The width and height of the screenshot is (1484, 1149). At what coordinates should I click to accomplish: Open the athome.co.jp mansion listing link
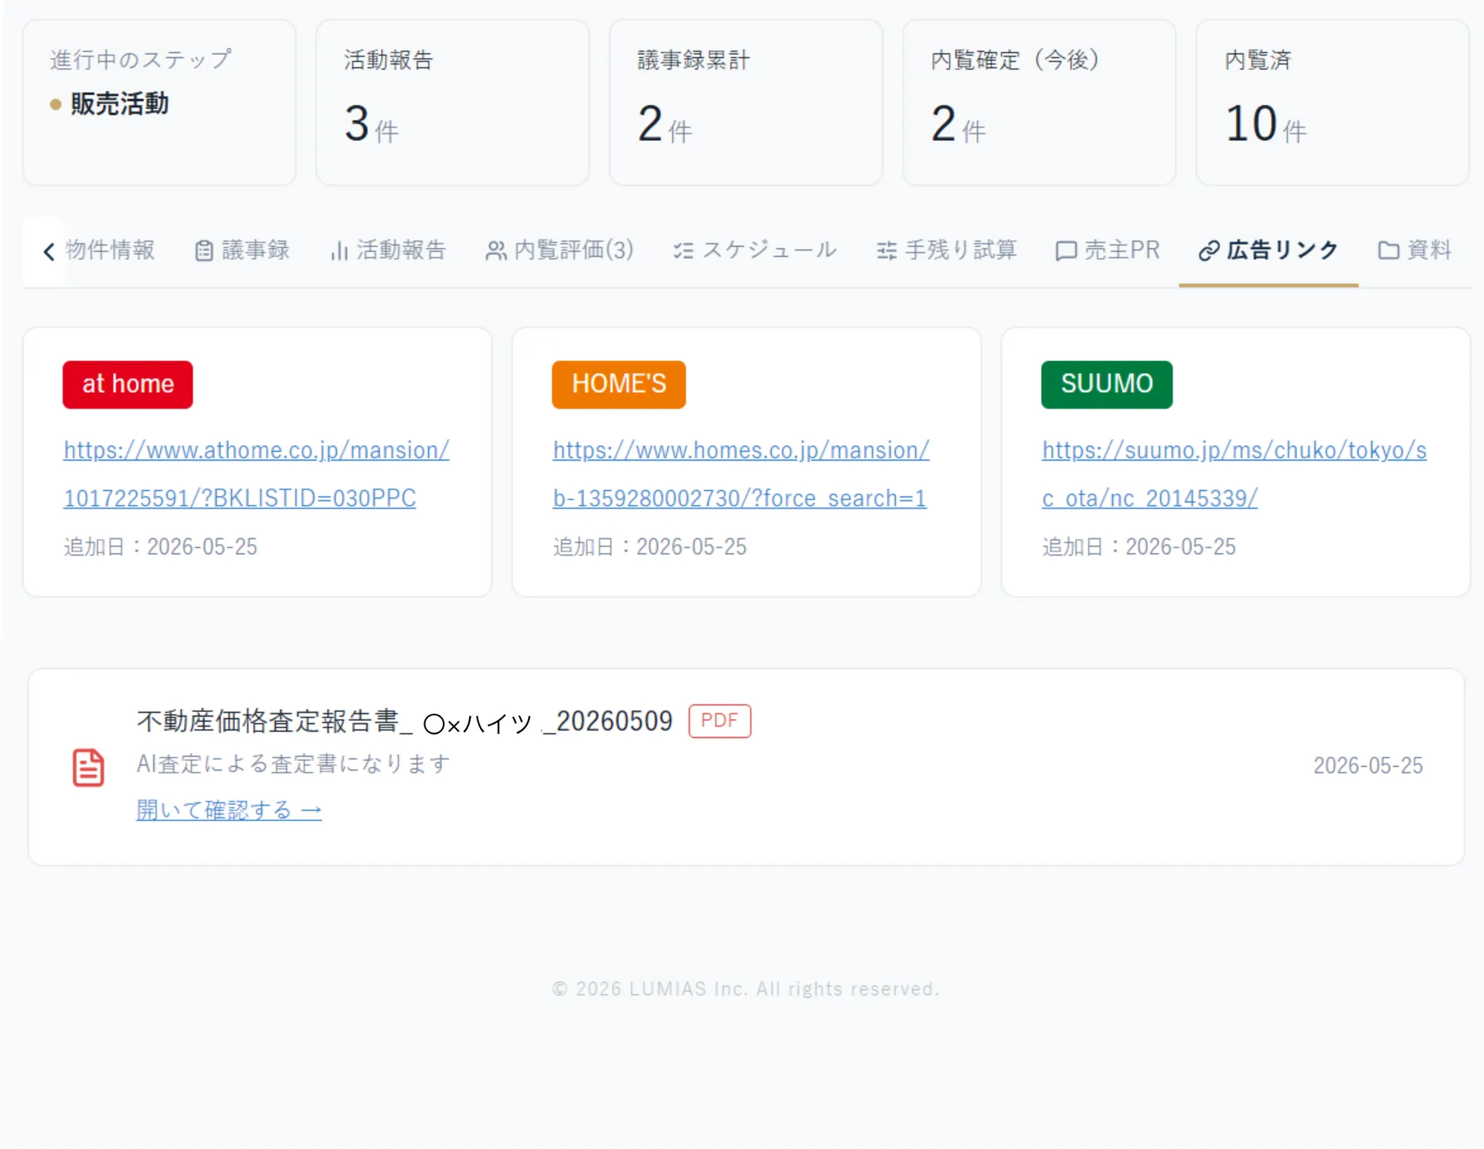click(257, 474)
